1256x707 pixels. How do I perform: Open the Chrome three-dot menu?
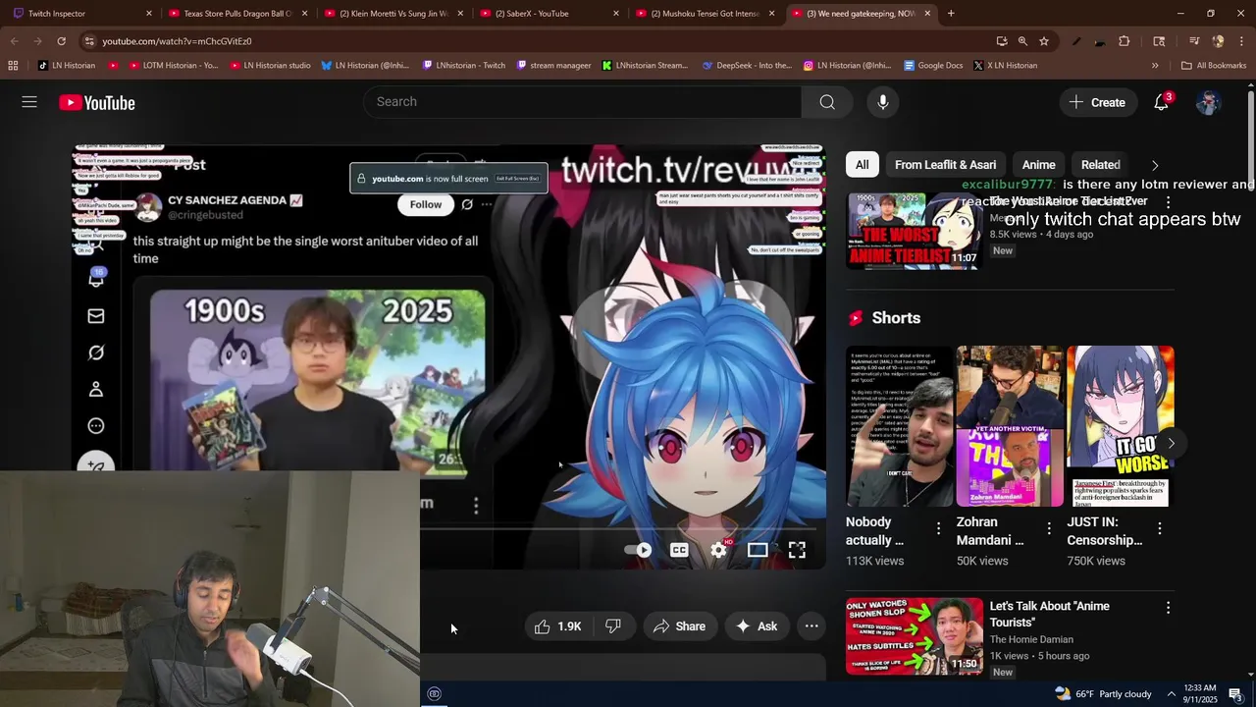(x=1241, y=41)
